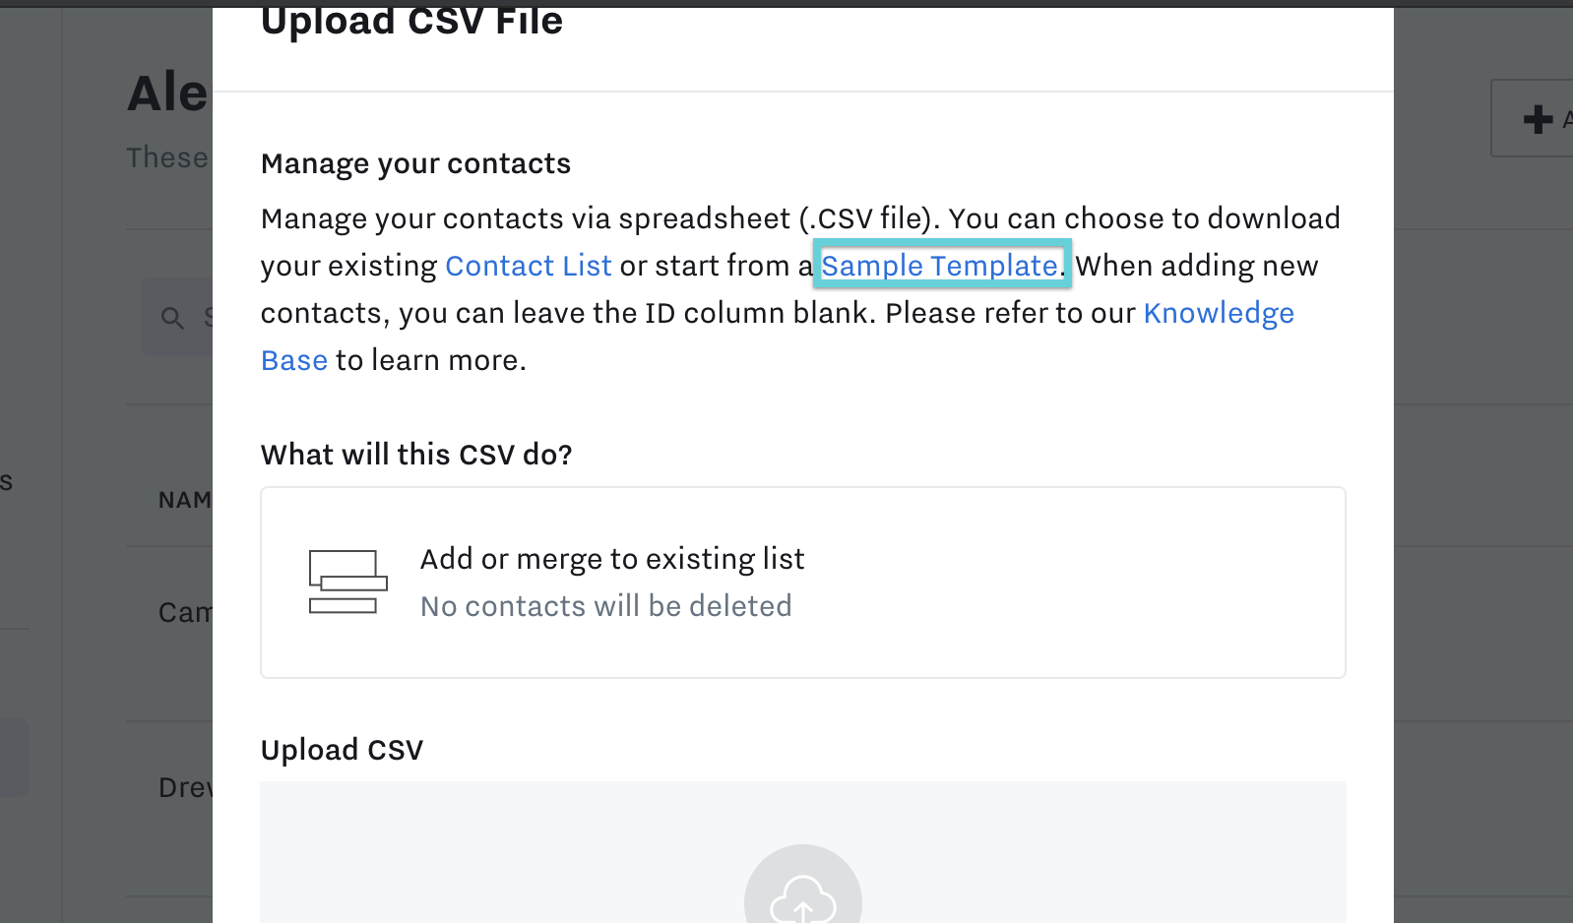Click the partially hidden search field
Viewport: 1573px width, 923px height.
click(x=177, y=317)
